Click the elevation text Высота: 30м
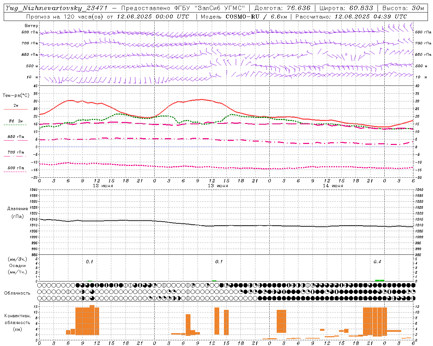This screenshot has height=346, width=433. point(403,8)
